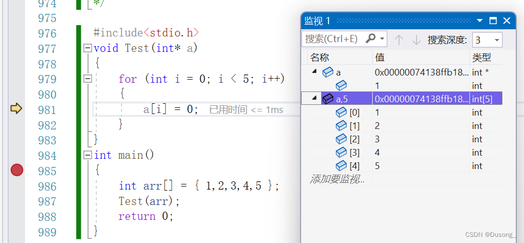The width and height of the screenshot is (524, 243).
Task: Collapse the Test function at line 977
Action: point(88,48)
